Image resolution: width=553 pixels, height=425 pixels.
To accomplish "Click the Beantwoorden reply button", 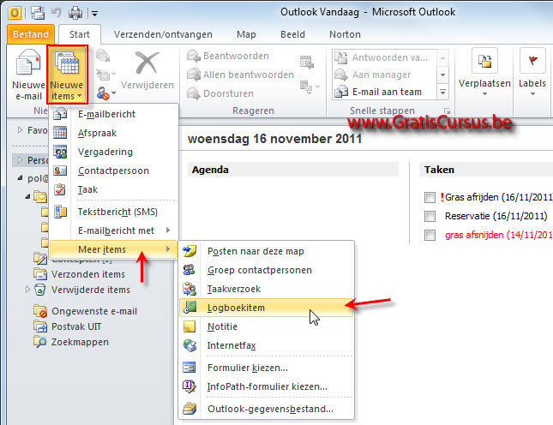I will pyautogui.click(x=228, y=56).
